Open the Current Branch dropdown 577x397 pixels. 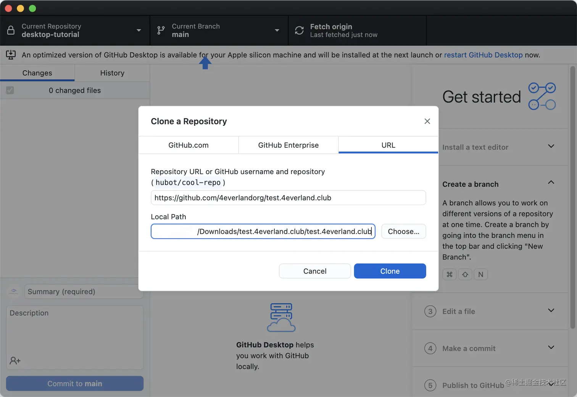click(x=219, y=31)
